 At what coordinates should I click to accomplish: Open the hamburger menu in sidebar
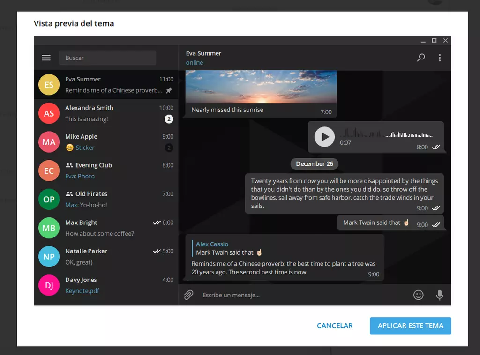[x=46, y=58]
